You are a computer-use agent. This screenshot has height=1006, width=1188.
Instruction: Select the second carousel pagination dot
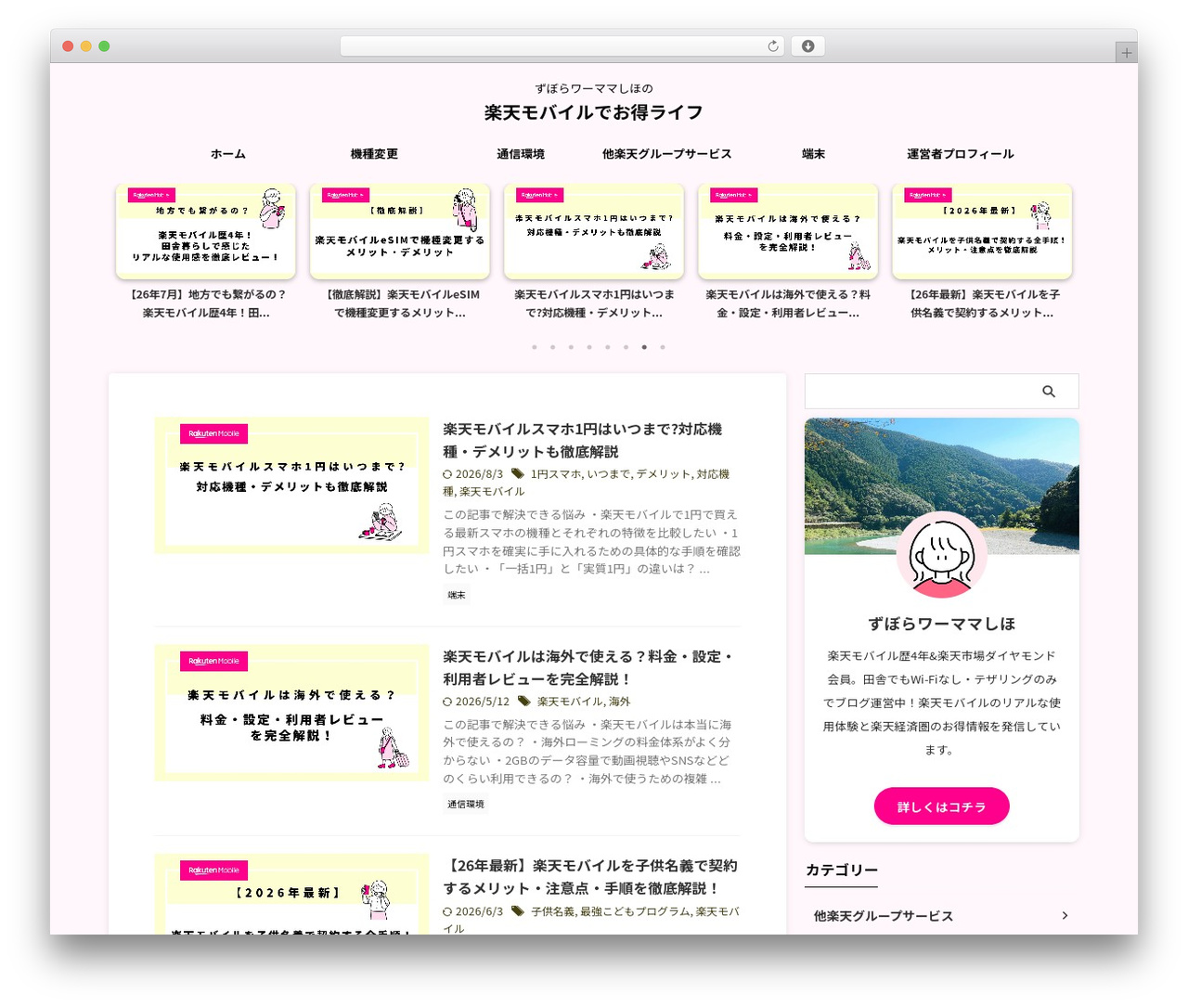(552, 347)
